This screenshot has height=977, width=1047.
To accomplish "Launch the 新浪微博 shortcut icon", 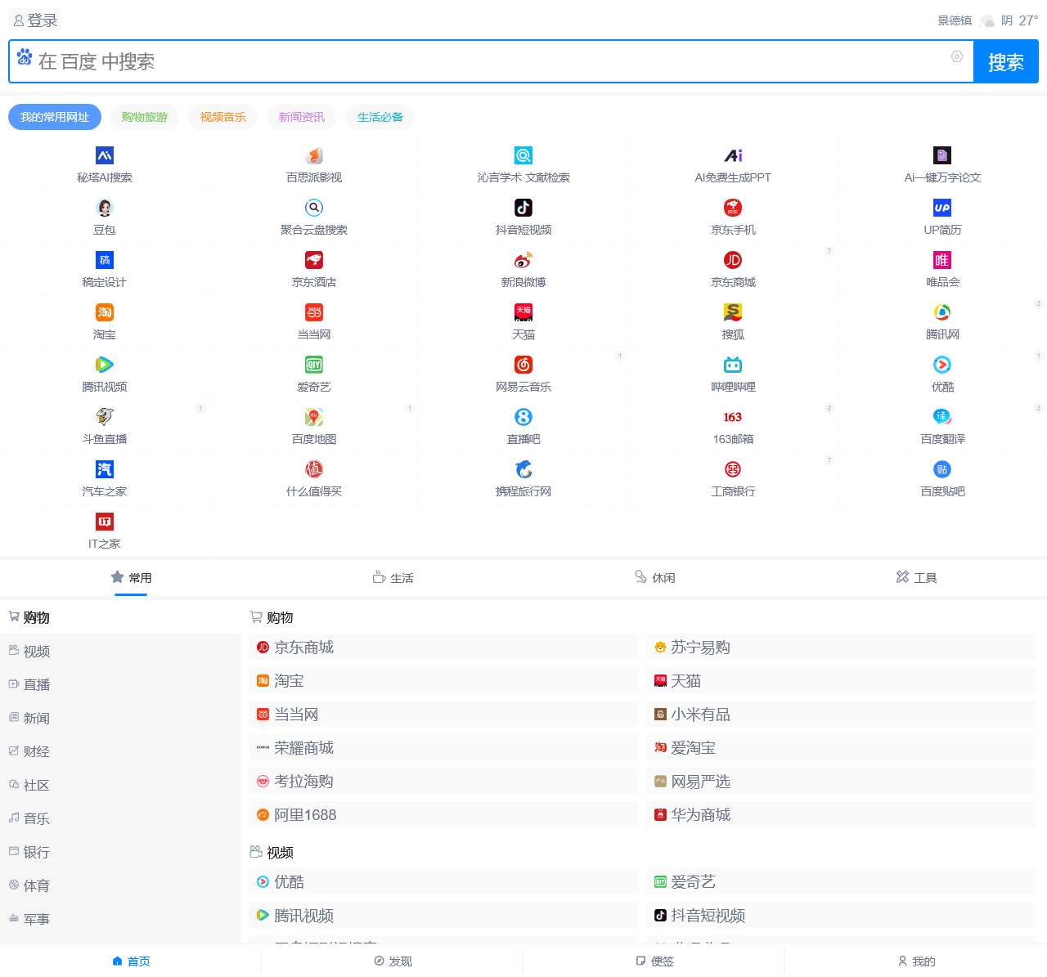I will 523,260.
